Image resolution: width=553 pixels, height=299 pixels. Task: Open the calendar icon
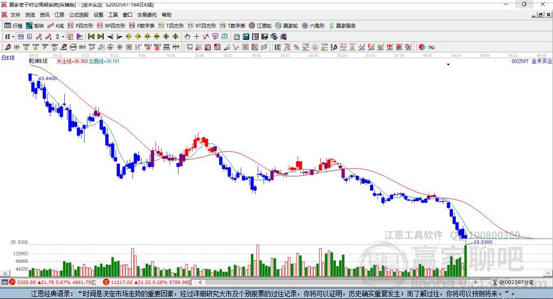click(x=237, y=37)
